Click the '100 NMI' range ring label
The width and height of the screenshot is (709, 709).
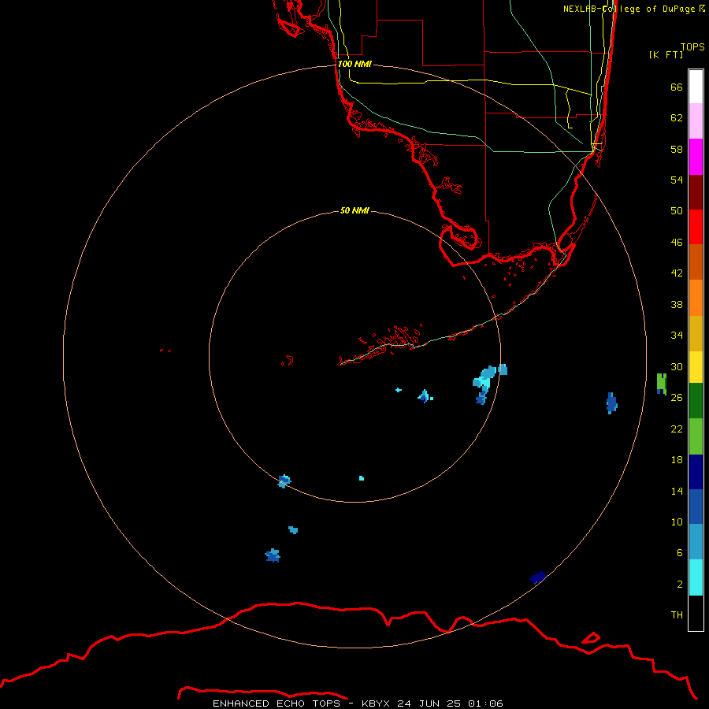point(354,64)
